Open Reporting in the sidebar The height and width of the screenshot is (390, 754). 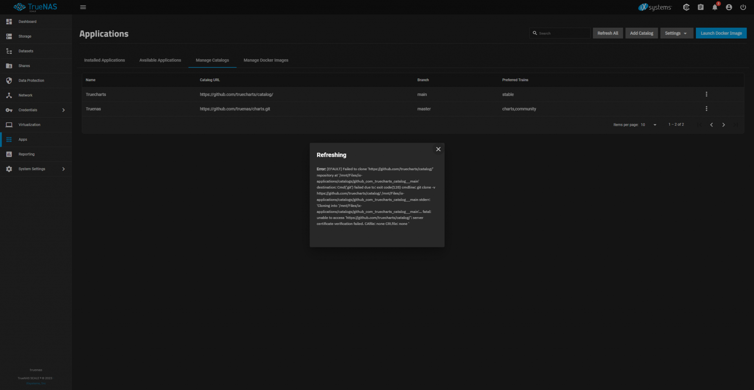(26, 154)
